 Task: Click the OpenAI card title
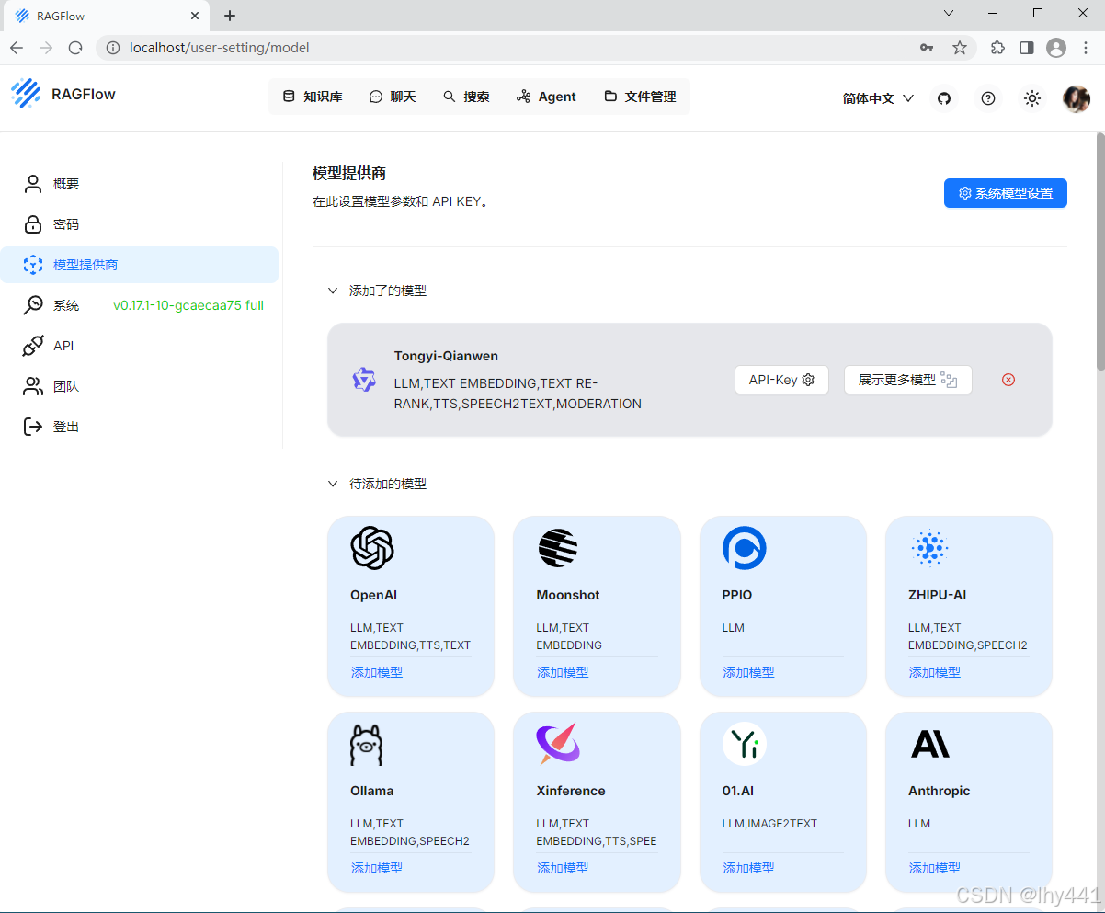(x=373, y=595)
